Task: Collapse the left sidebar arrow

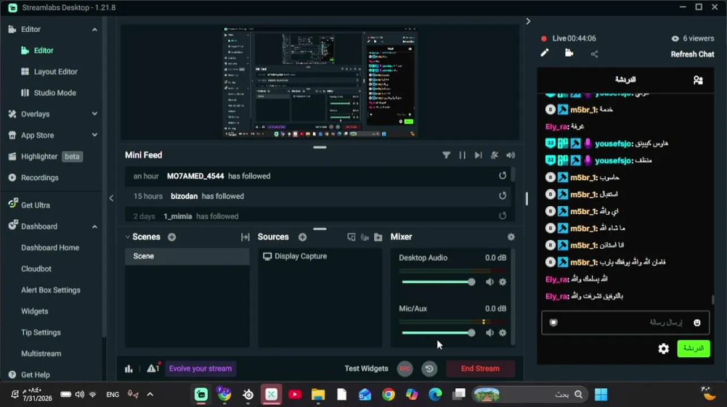Action: tap(111, 198)
